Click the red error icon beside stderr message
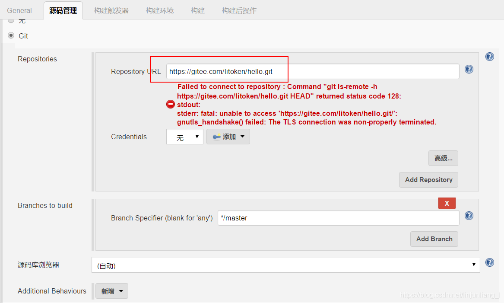504x303 pixels. tap(170, 104)
